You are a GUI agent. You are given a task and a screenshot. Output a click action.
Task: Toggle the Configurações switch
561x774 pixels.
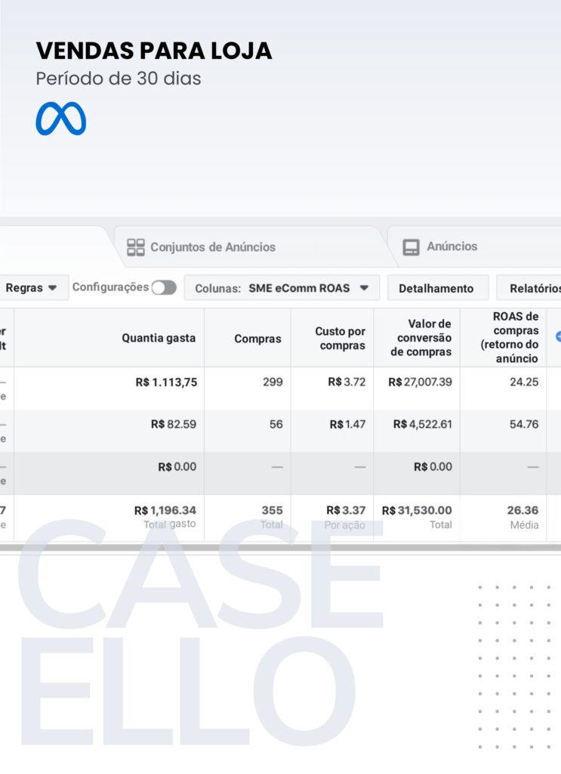coord(164,288)
